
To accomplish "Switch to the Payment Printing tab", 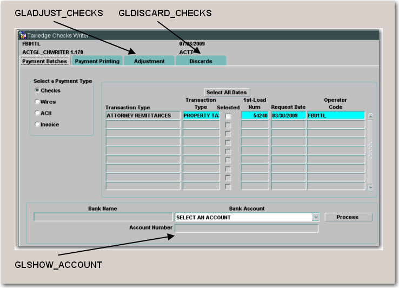I will click(x=97, y=61).
